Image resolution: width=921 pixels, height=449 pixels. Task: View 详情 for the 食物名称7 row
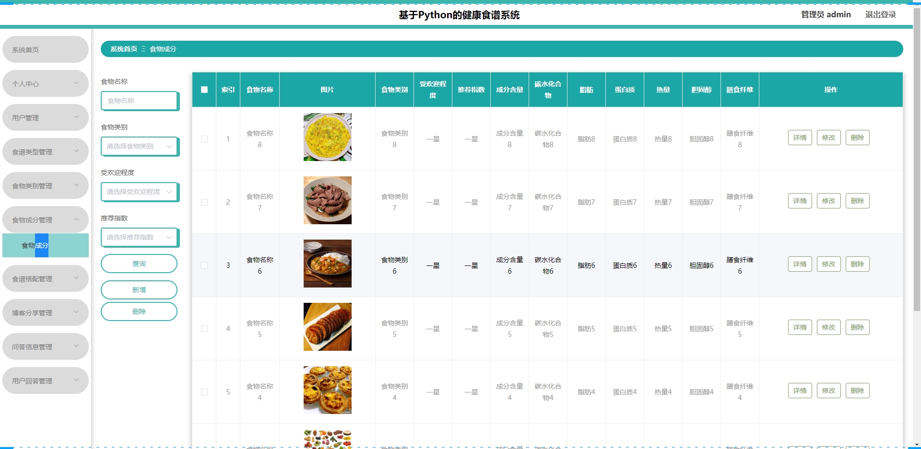[x=800, y=201]
